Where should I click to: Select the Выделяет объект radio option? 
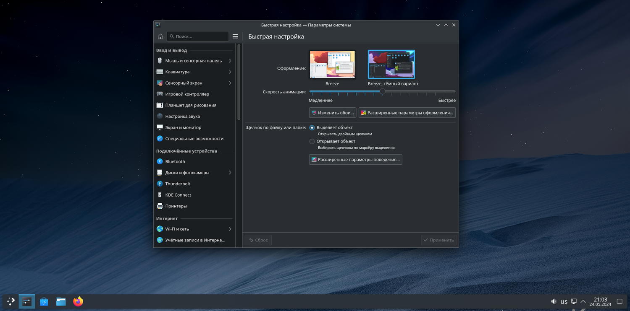click(x=312, y=127)
